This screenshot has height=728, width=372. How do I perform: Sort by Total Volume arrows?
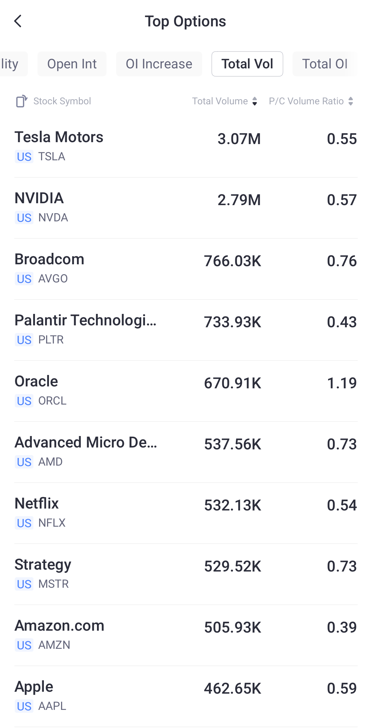[x=254, y=101]
